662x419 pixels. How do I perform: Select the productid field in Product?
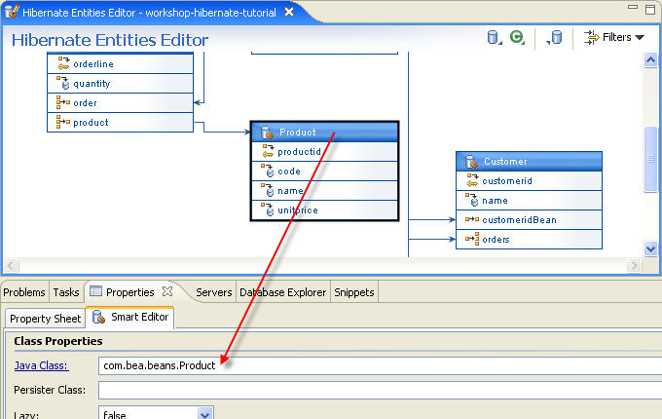[324, 152]
